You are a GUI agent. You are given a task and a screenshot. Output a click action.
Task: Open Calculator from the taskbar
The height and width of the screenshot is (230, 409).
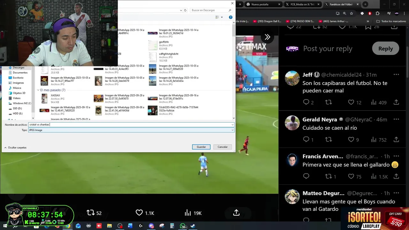click(x=172, y=226)
